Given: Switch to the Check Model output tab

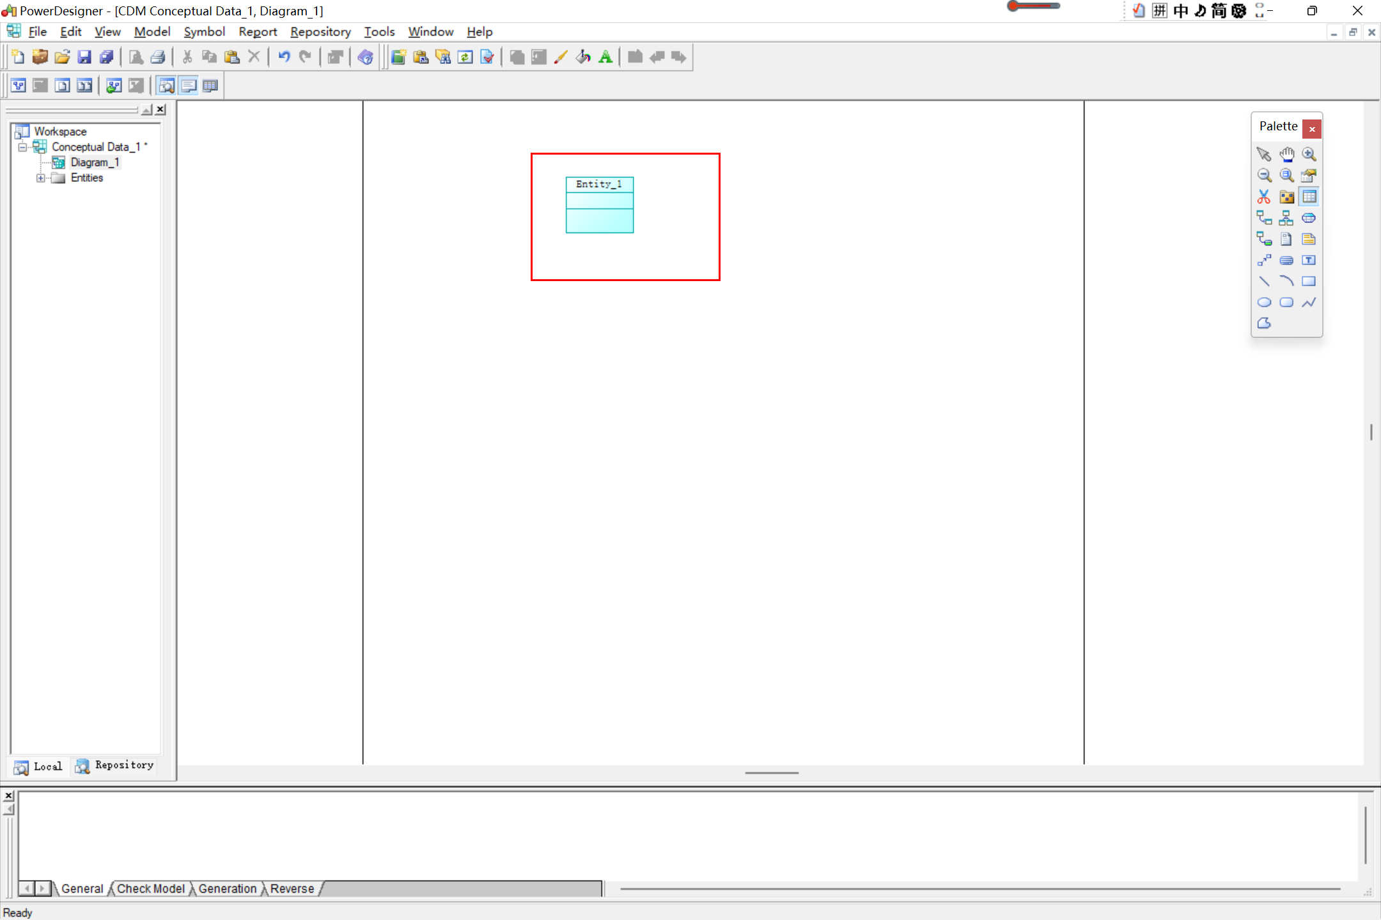Looking at the screenshot, I should [x=151, y=889].
